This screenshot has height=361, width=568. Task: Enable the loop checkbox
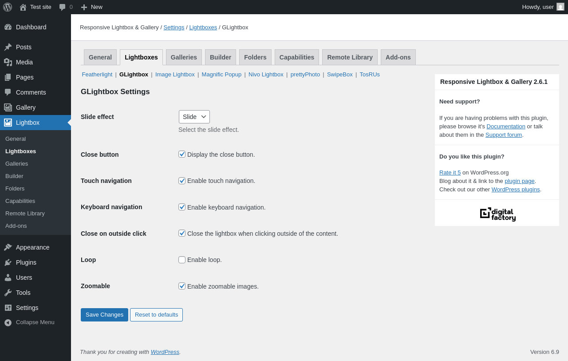pyautogui.click(x=182, y=260)
